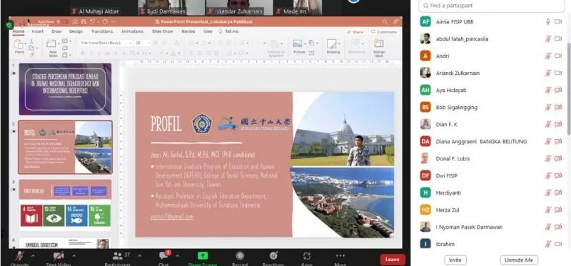This screenshot has width=571, height=266.
Task: Toggle AutoSave switch in PowerPoint title bar
Action: [x=62, y=22]
